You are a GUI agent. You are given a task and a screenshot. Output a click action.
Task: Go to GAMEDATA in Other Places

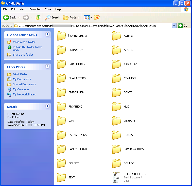[20, 74]
